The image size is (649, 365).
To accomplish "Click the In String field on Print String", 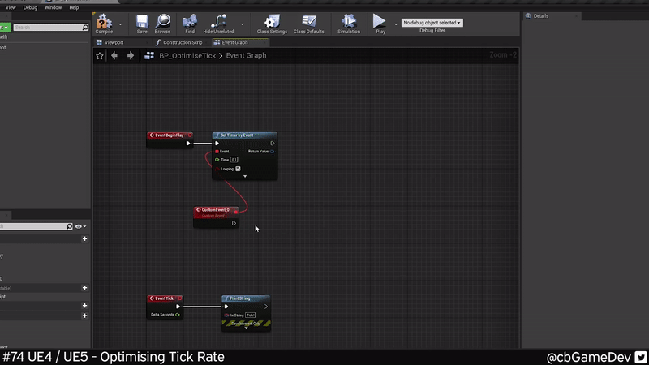I will pos(250,315).
